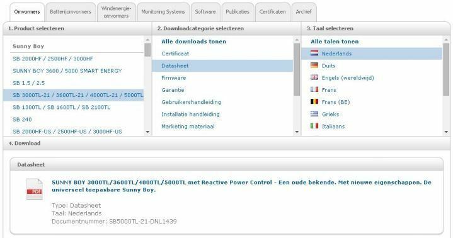Click download category scrollbar up arrow
Image resolution: width=453 pixels, height=238 pixels.
297,40
